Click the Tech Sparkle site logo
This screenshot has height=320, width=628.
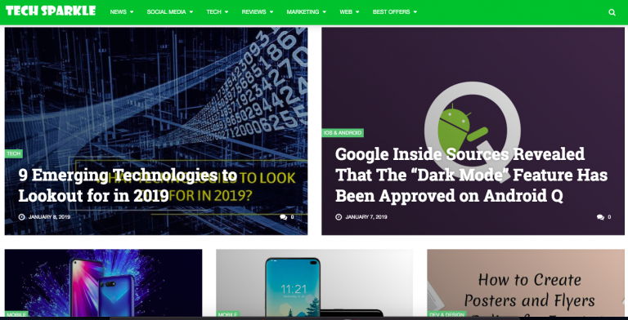(x=51, y=11)
